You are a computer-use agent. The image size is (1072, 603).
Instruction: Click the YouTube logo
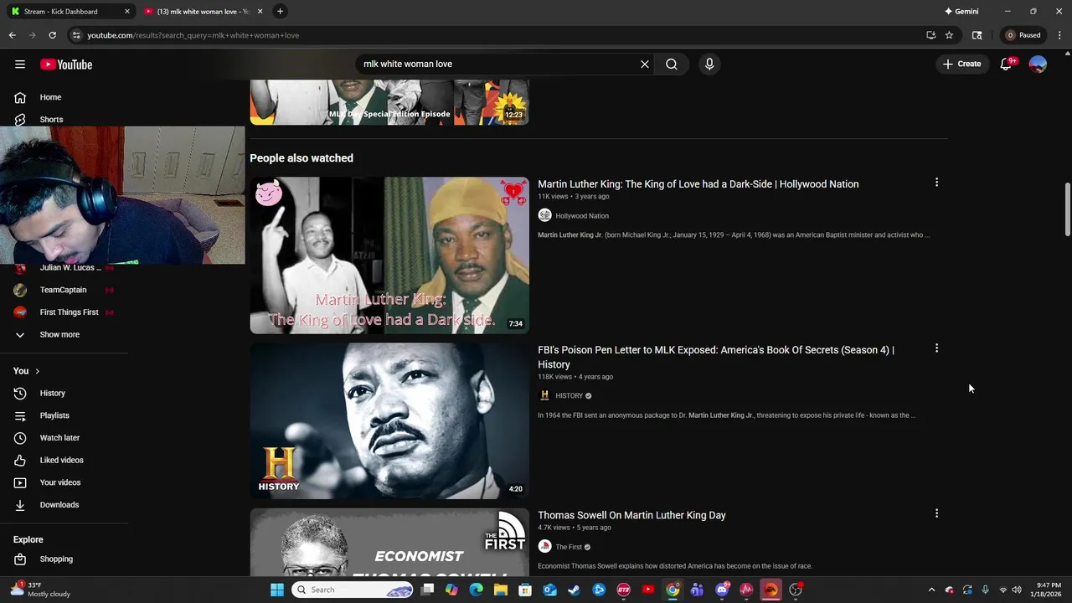tap(65, 64)
